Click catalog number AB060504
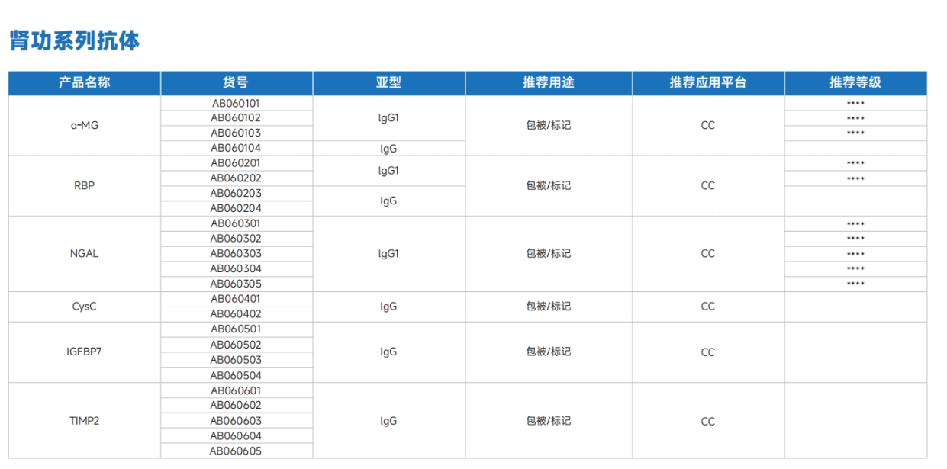Screen dimensions: 947x469 (x=236, y=375)
